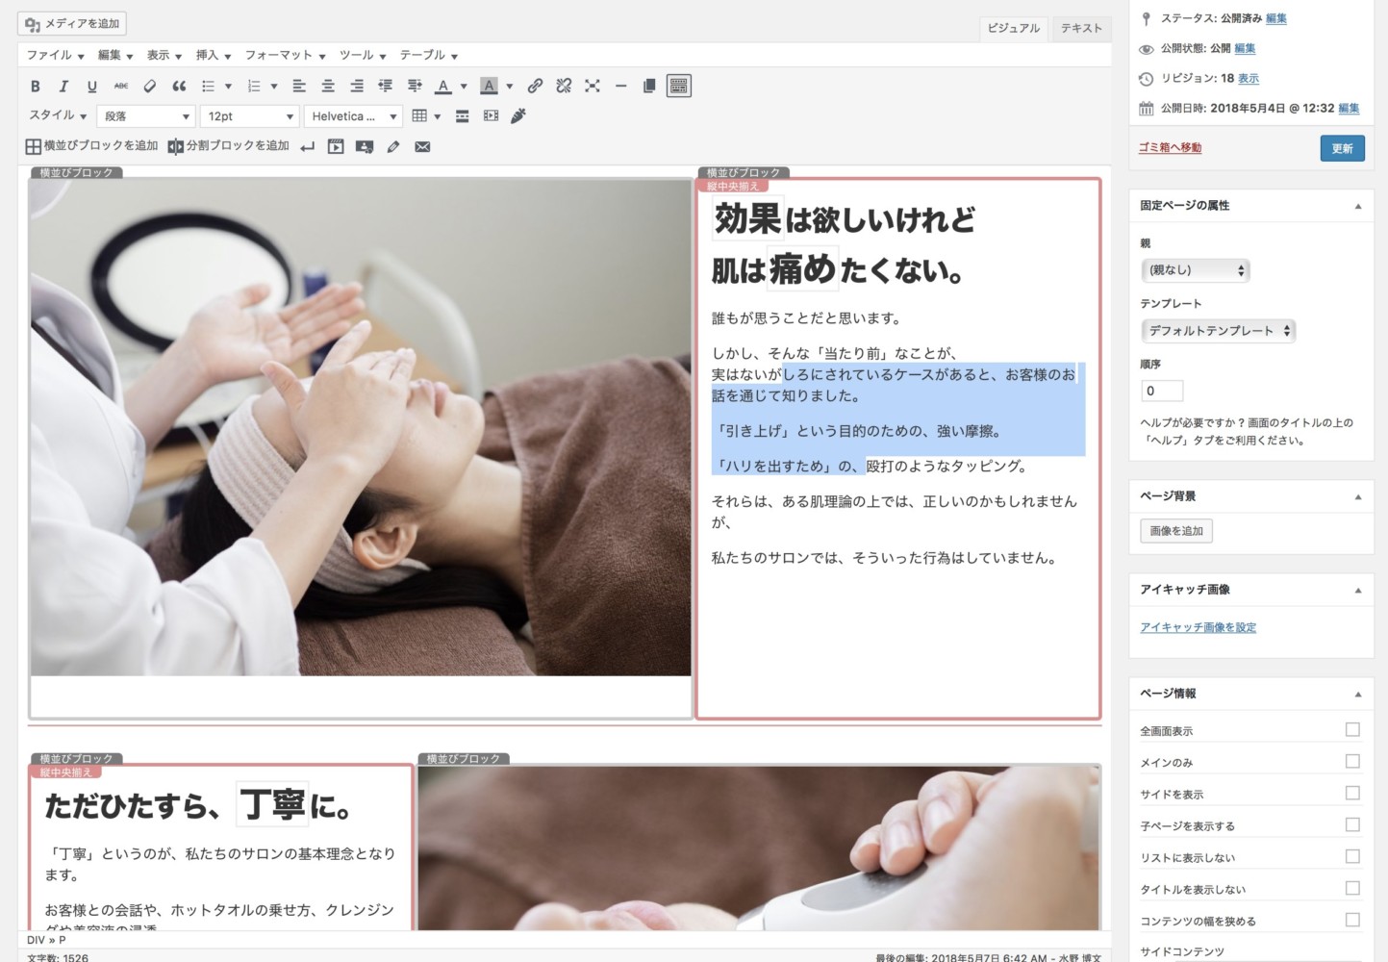1388x962 pixels.
Task: Open the 12pt font size dropdown
Action: (x=250, y=116)
